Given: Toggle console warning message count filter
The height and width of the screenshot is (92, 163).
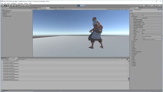Looking at the screenshot, I should pyautogui.click(x=125, y=59).
